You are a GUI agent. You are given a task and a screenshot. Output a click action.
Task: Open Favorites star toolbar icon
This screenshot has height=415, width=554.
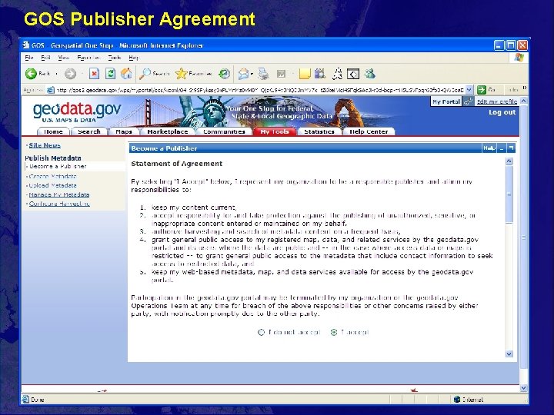pos(182,74)
